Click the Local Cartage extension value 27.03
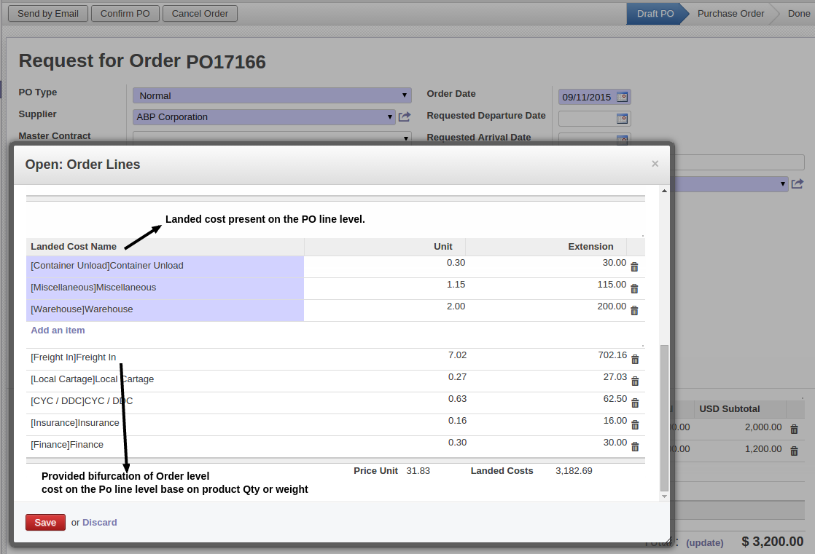Viewport: 815px width, 554px height. (615, 377)
